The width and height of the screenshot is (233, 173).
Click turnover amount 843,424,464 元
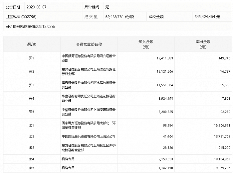tap(207, 17)
